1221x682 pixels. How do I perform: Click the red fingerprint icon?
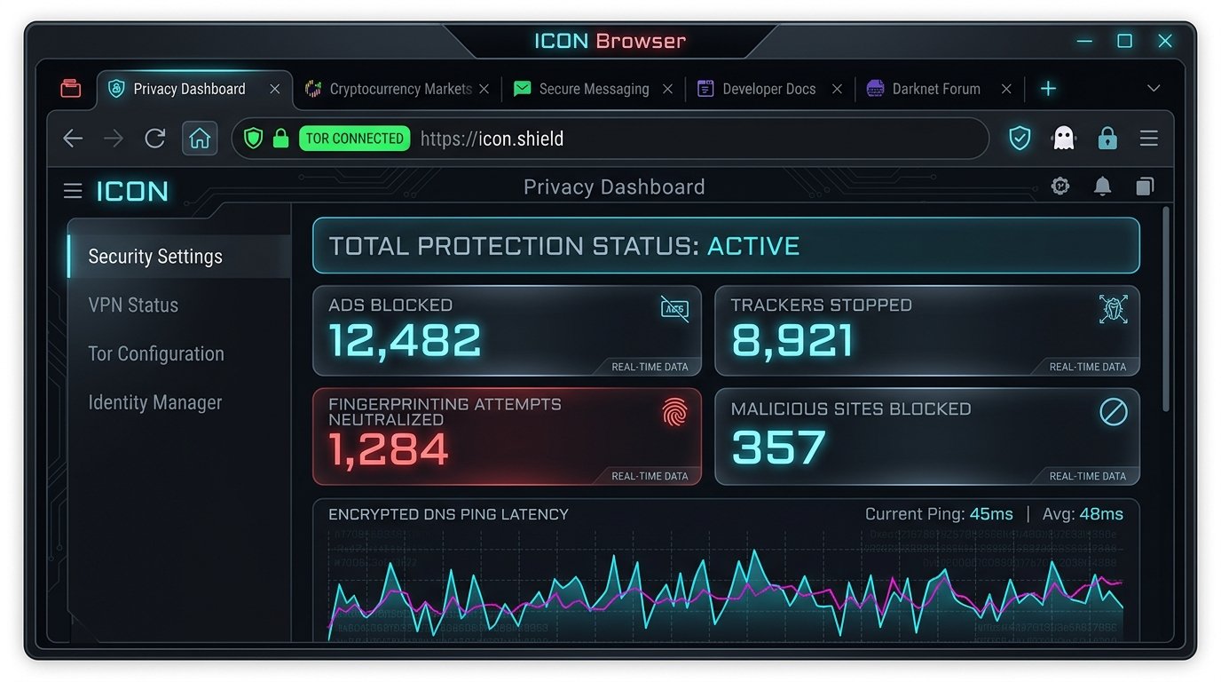point(674,413)
